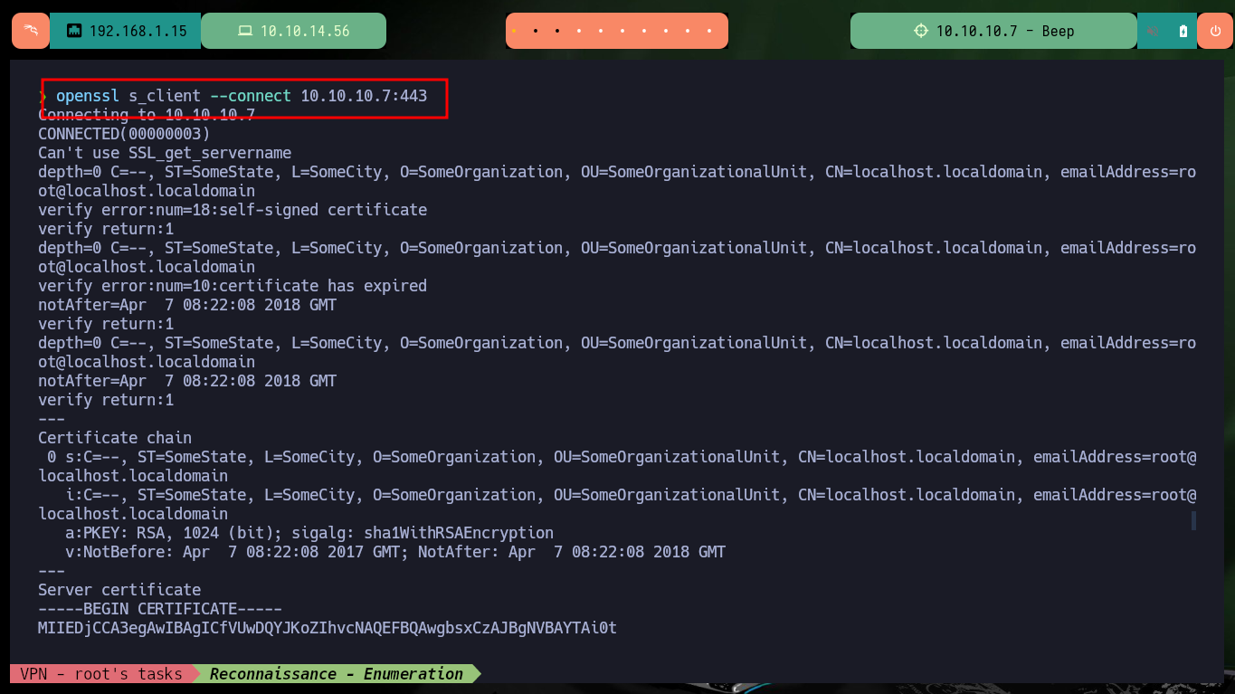Click the crosshair target icon in top bar
Viewport: 1235px width, 694px height.
(x=921, y=31)
